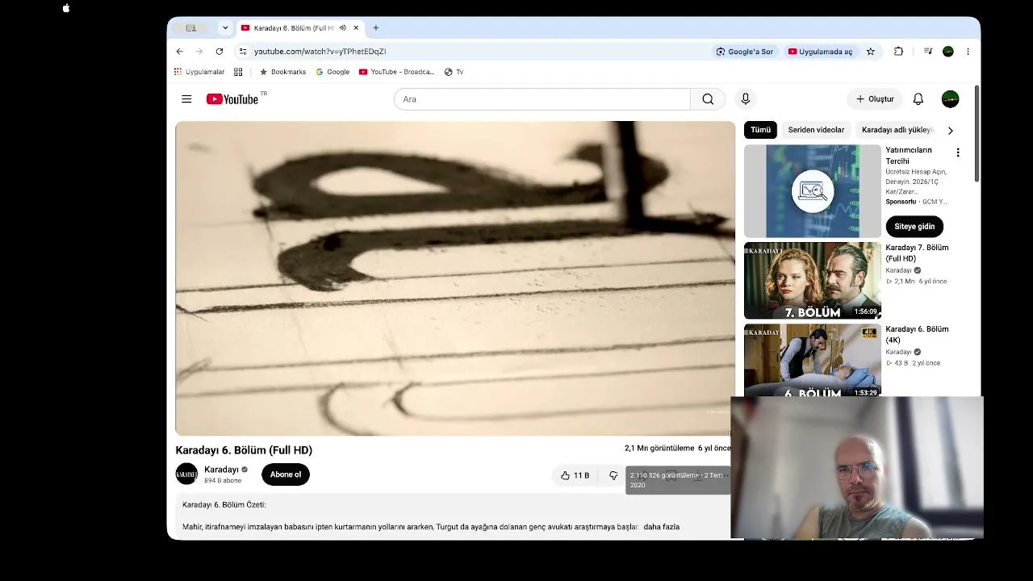
Task: Open the YouTube - Broadca... bookmark
Action: point(397,72)
